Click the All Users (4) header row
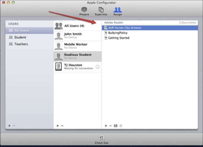The width and height of the screenshot is (203, 147). click(78, 26)
